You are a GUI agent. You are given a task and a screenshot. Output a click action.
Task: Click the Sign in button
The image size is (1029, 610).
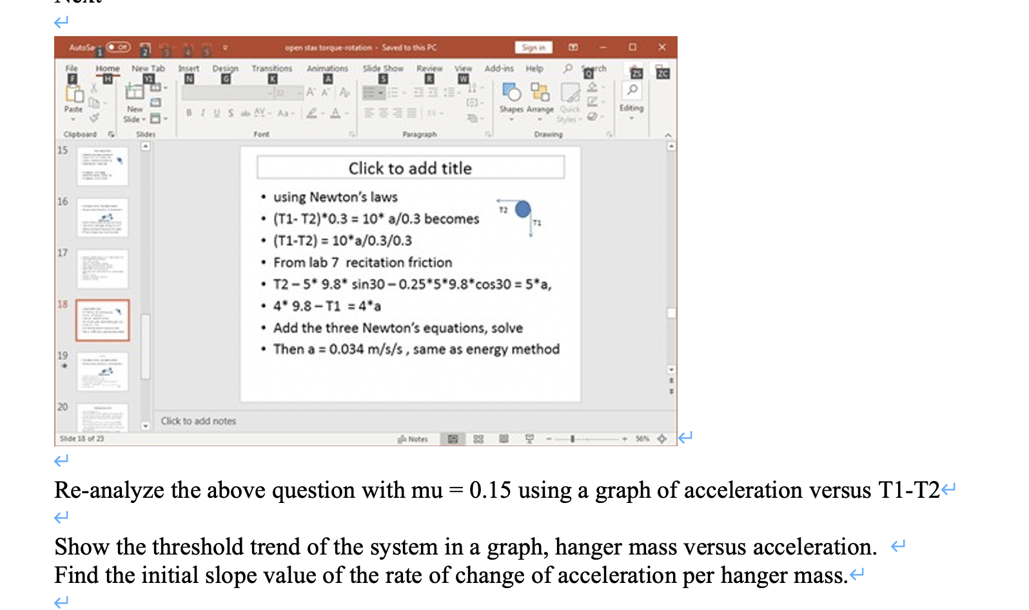click(534, 47)
